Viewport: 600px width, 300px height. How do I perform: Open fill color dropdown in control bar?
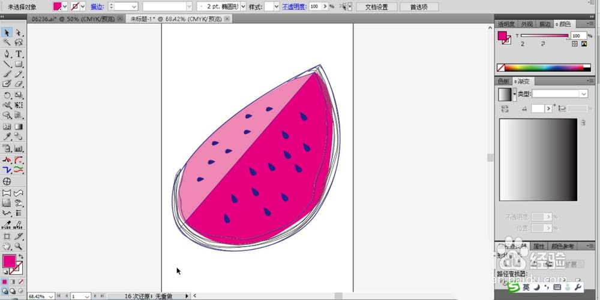(x=65, y=7)
